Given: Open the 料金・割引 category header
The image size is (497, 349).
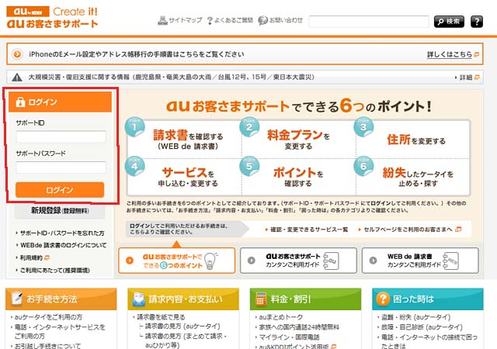Looking at the screenshot, I should coord(305,299).
